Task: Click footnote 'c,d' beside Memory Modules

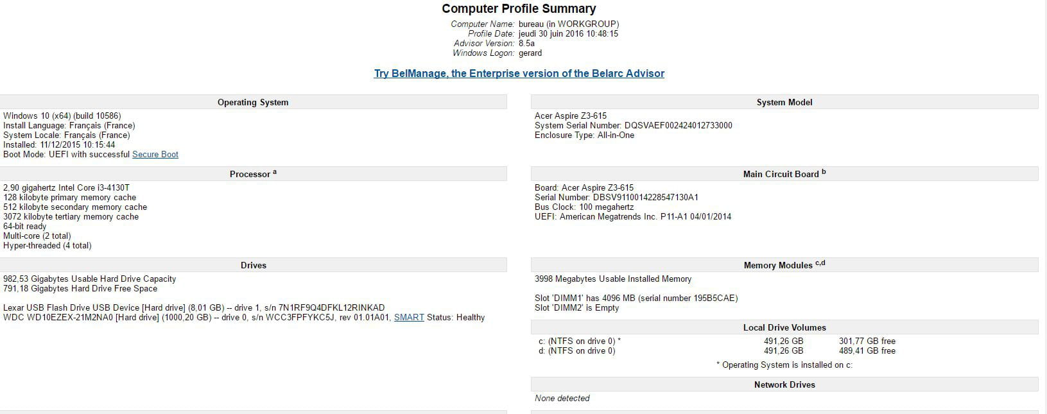Action: [820, 263]
